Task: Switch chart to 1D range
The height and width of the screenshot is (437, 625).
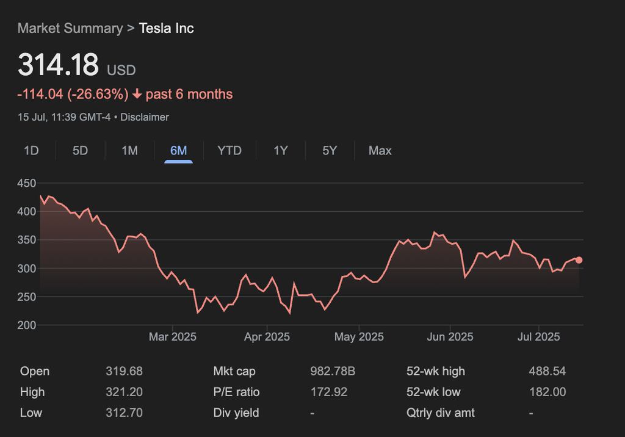Action: (x=31, y=151)
